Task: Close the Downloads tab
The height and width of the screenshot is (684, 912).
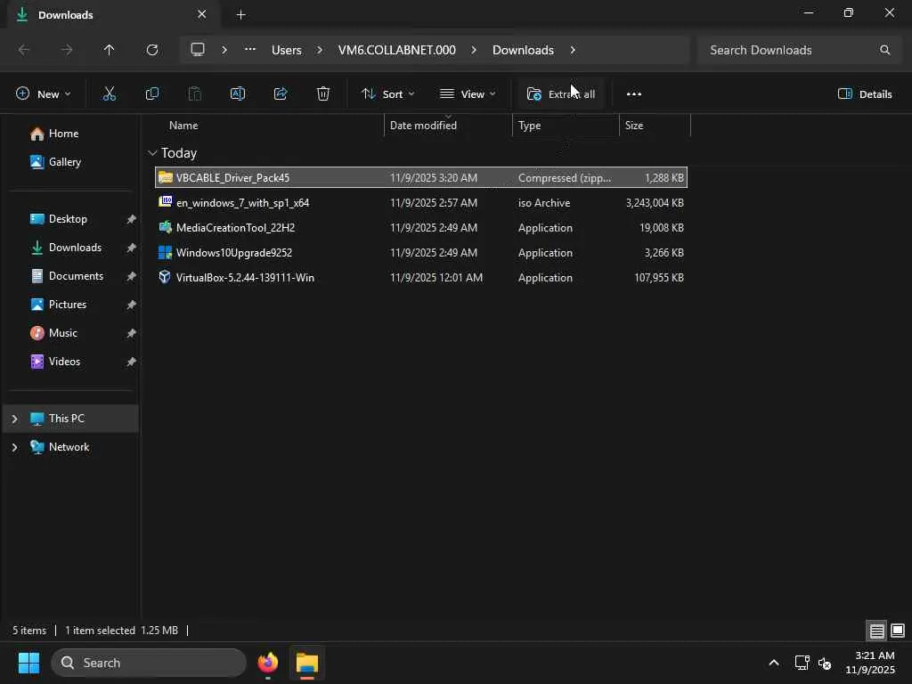Action: pyautogui.click(x=202, y=14)
